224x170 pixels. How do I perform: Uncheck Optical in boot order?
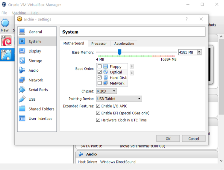(x=100, y=72)
